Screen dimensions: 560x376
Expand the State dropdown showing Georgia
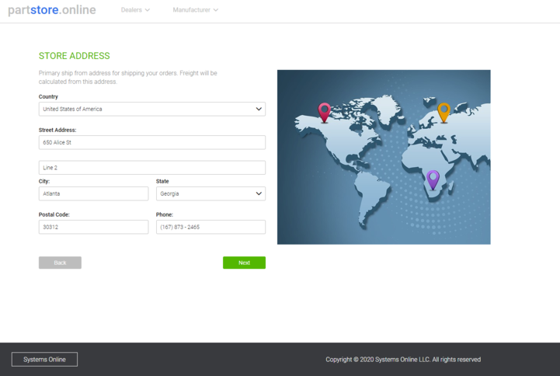(210, 193)
